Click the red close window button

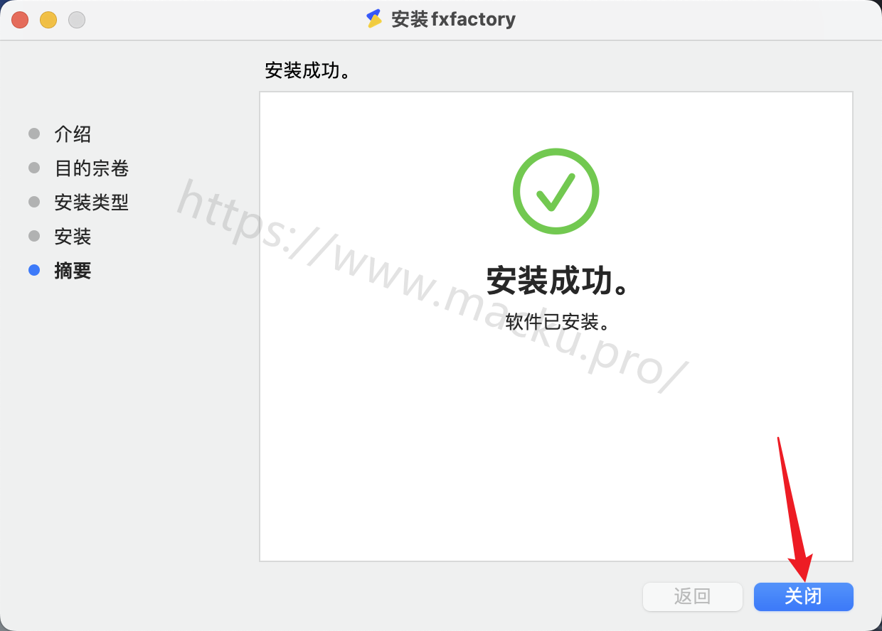click(20, 20)
